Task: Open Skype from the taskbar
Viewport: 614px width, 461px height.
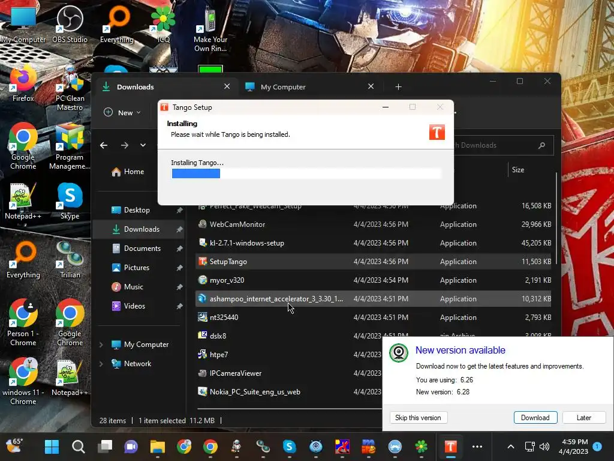Action: tap(290, 447)
